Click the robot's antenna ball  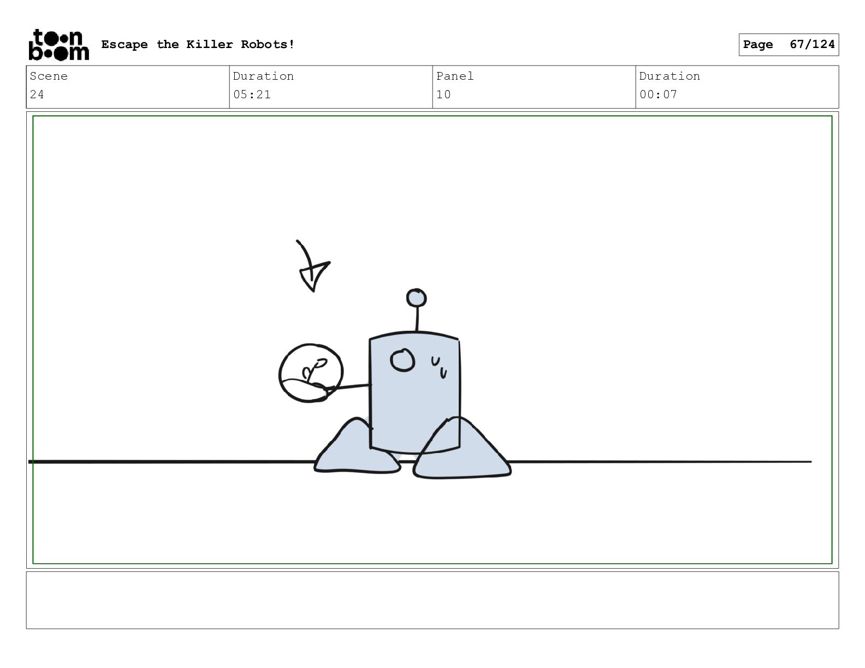click(x=417, y=298)
